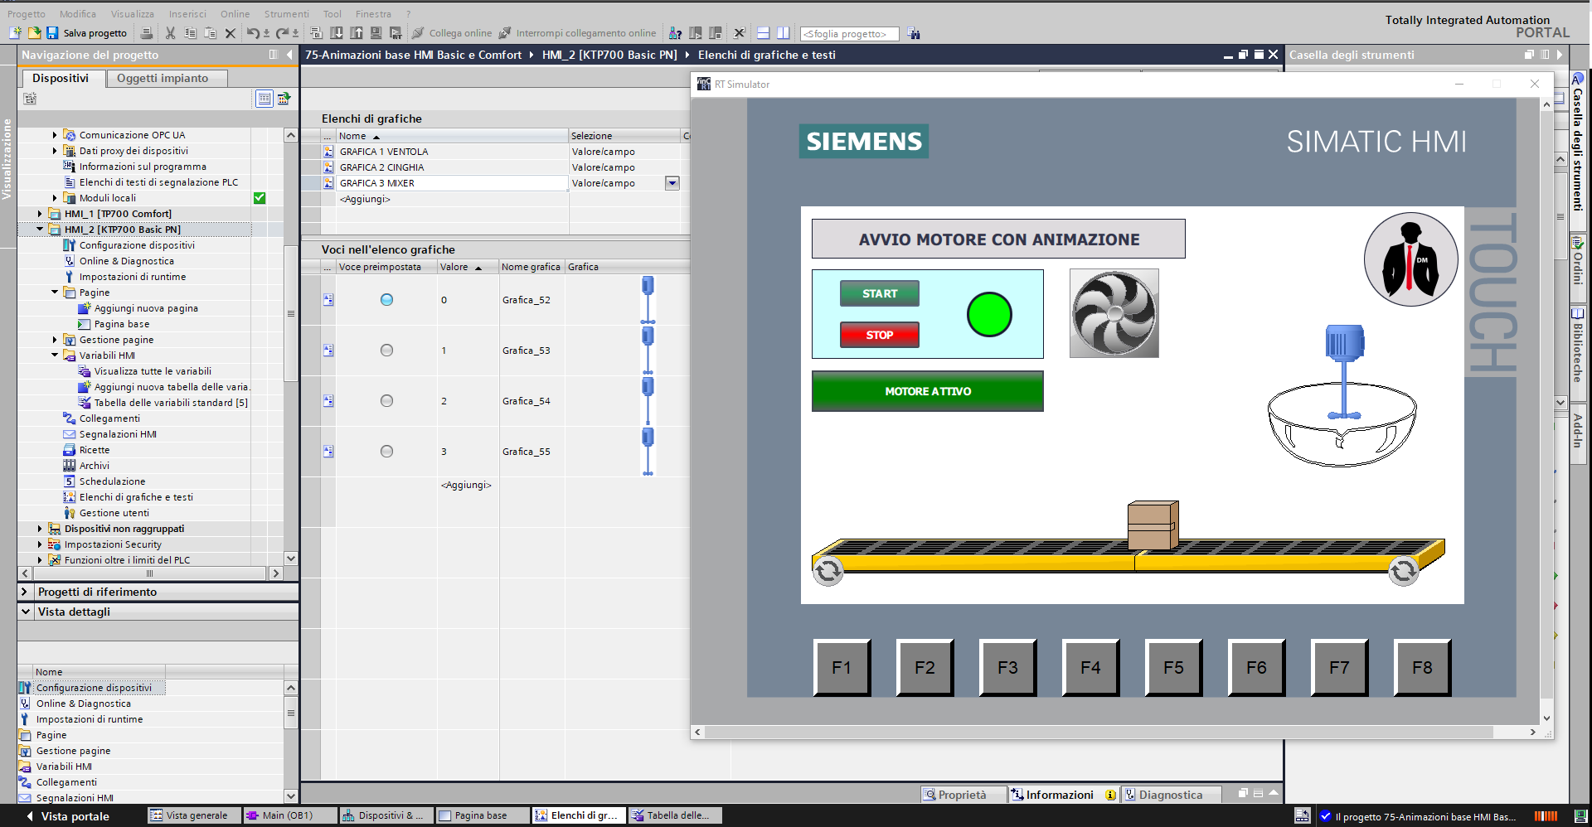Click the Cut scissors icon in toolbar
1592x827 pixels.
pos(170,33)
